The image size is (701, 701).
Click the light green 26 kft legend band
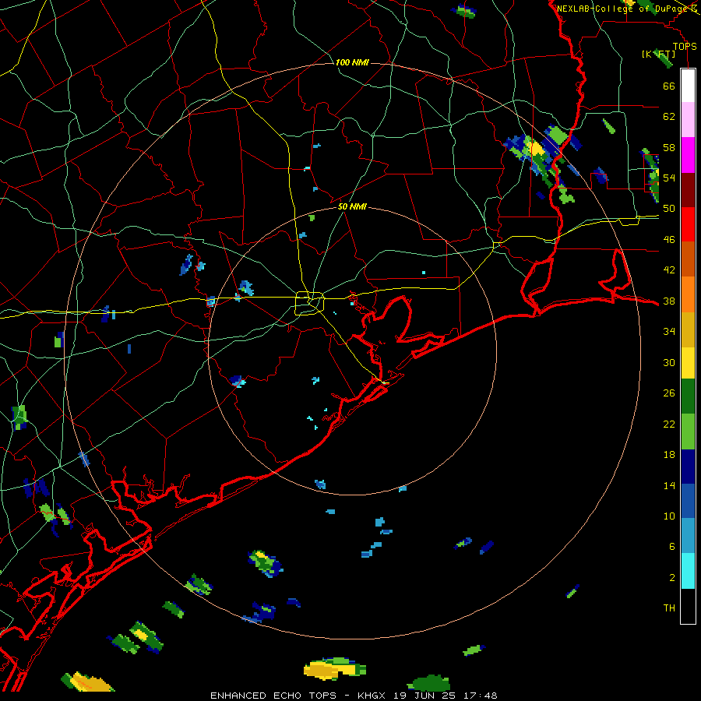[x=688, y=431]
